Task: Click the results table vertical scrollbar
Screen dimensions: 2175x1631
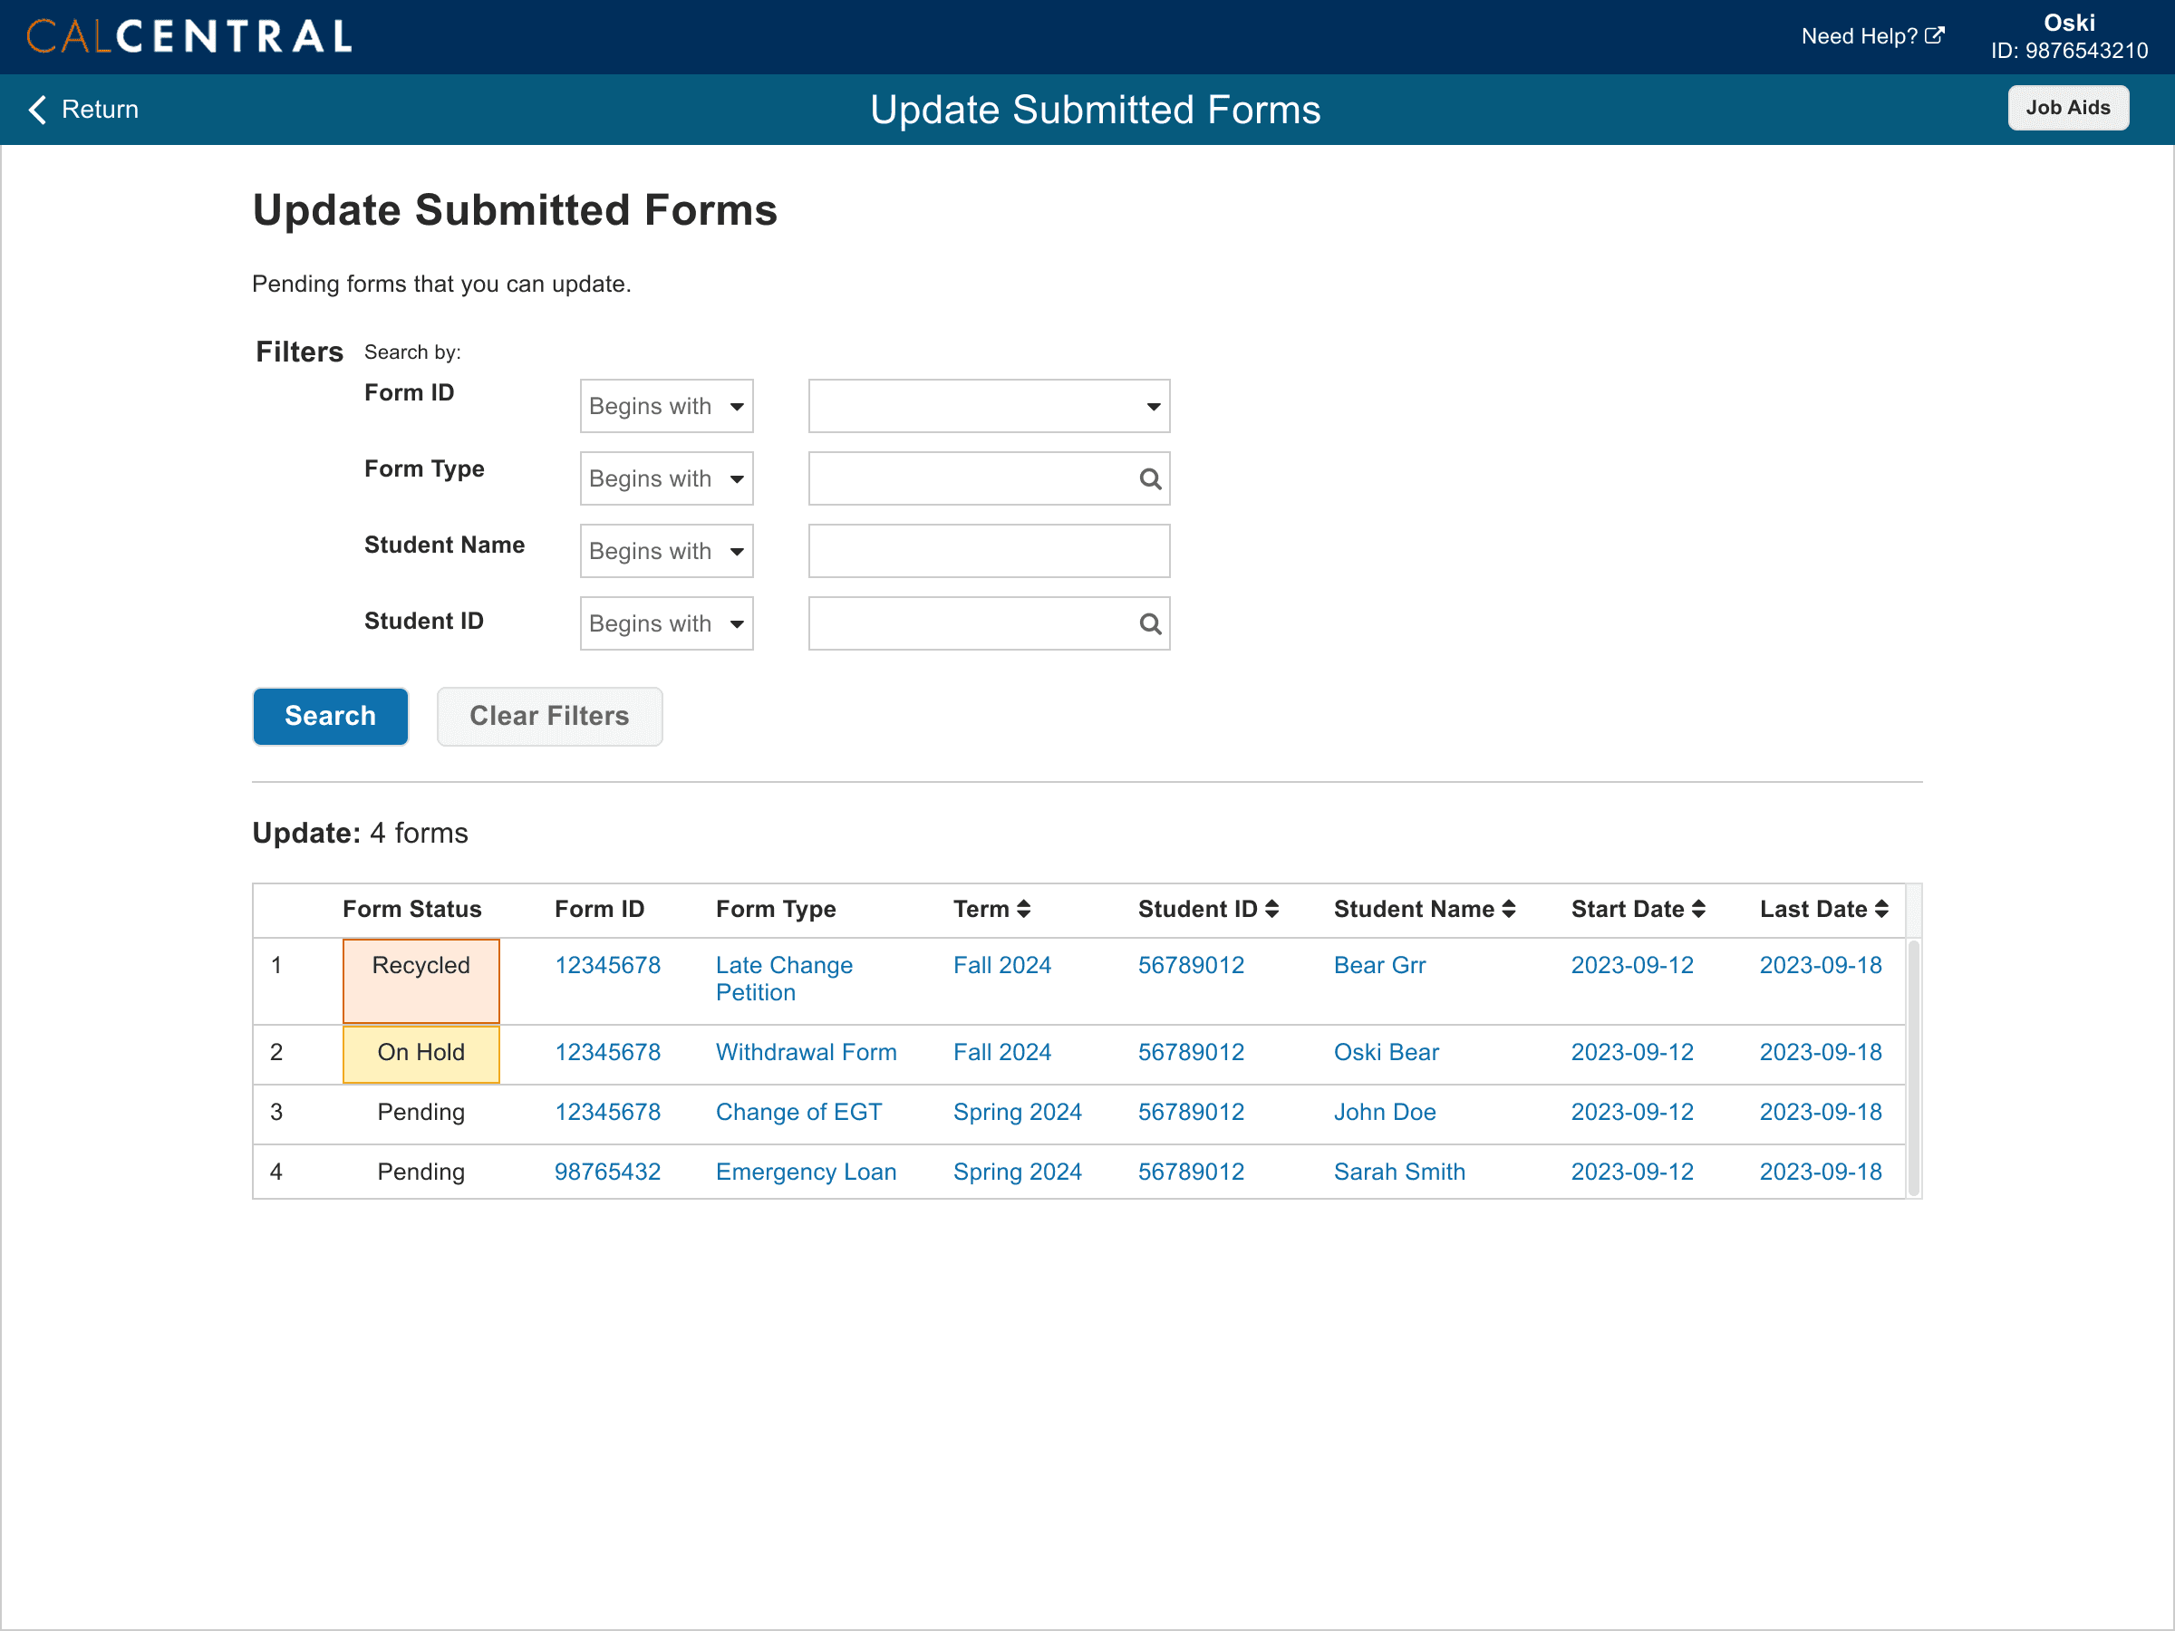Action: (1912, 1066)
